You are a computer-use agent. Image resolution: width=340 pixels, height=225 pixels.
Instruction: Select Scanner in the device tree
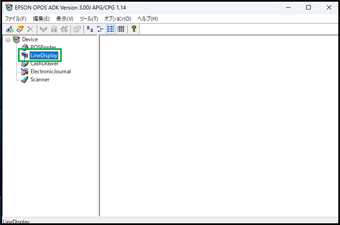click(x=40, y=79)
